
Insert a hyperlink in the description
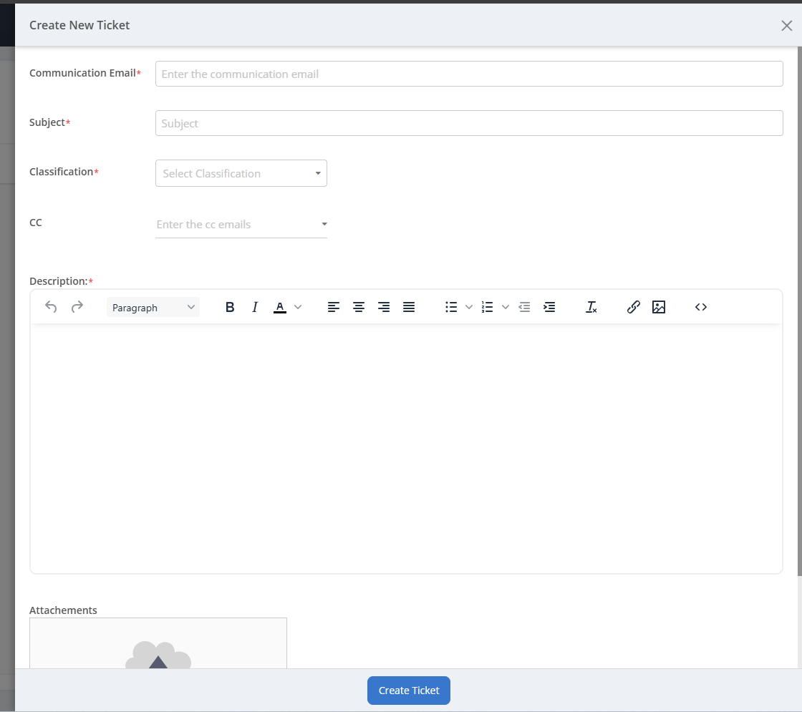[634, 307]
